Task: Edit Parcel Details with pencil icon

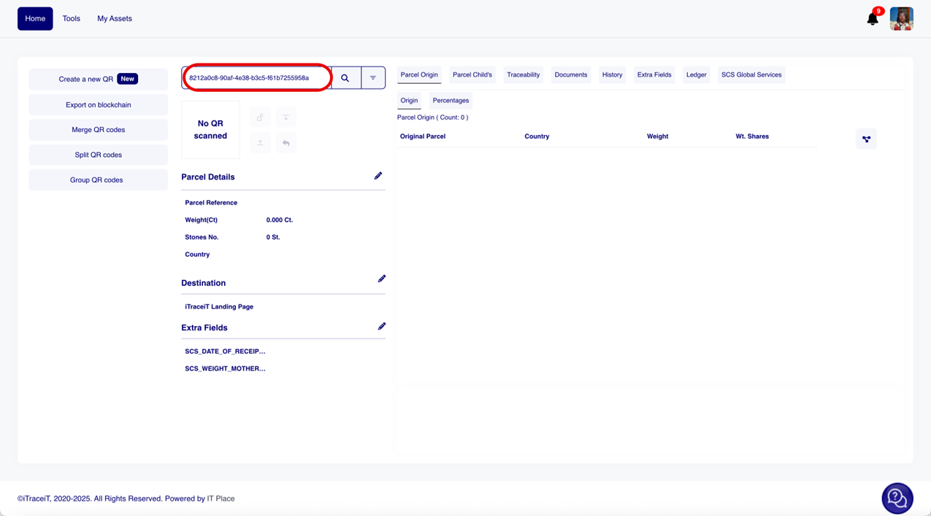Action: coord(378,176)
